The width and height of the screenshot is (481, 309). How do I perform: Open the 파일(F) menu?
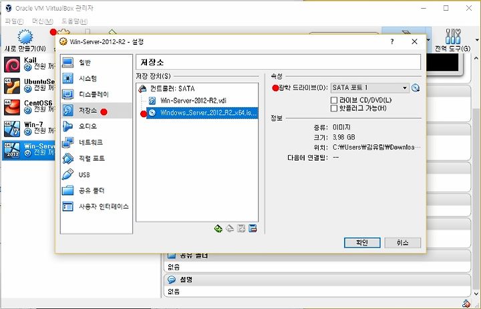(x=14, y=21)
